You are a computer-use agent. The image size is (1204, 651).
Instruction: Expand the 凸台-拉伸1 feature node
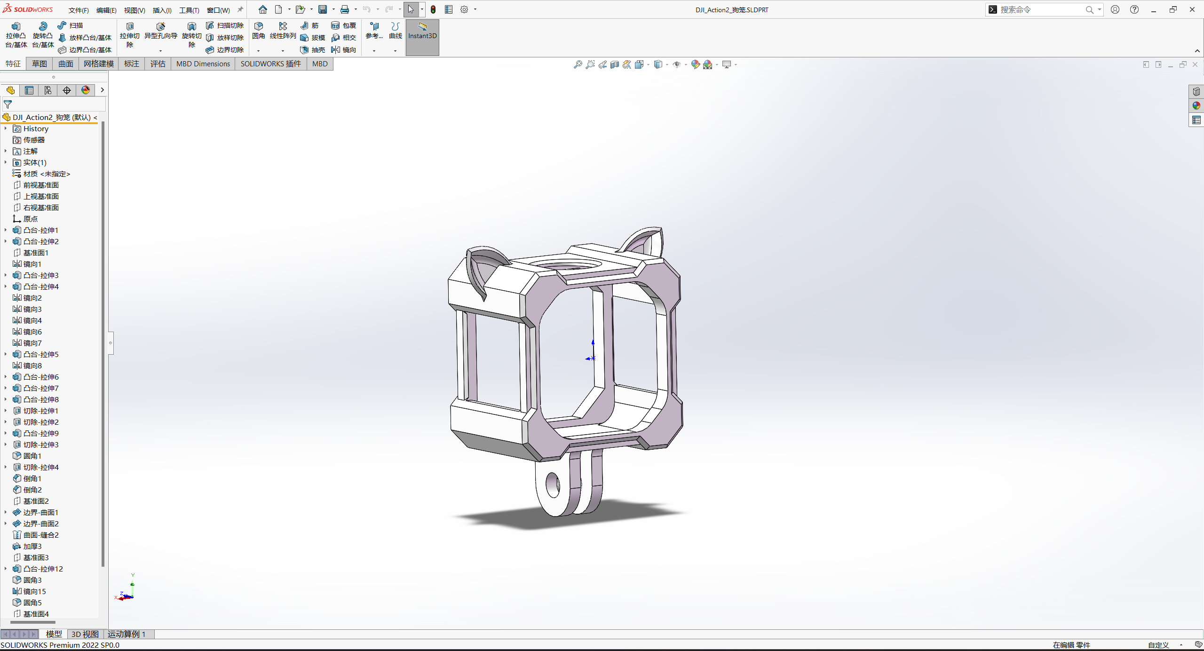(6, 230)
